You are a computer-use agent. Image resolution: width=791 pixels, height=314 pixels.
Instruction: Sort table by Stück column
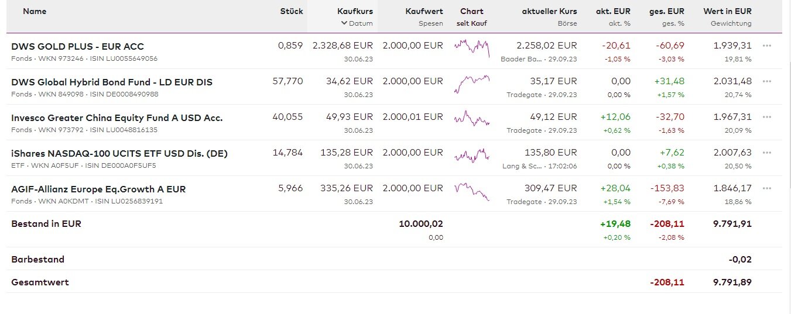[292, 11]
